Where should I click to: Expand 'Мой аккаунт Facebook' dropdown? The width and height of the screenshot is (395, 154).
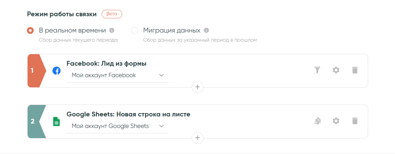coord(117,75)
